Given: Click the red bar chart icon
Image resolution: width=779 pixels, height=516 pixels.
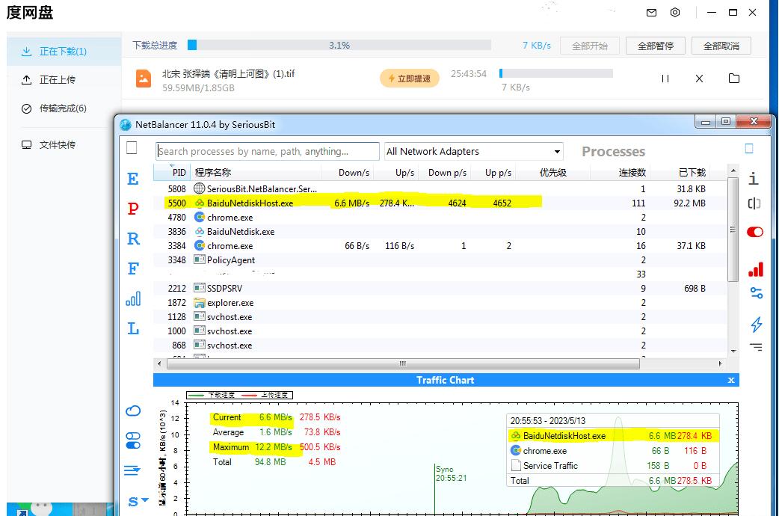Looking at the screenshot, I should (756, 269).
